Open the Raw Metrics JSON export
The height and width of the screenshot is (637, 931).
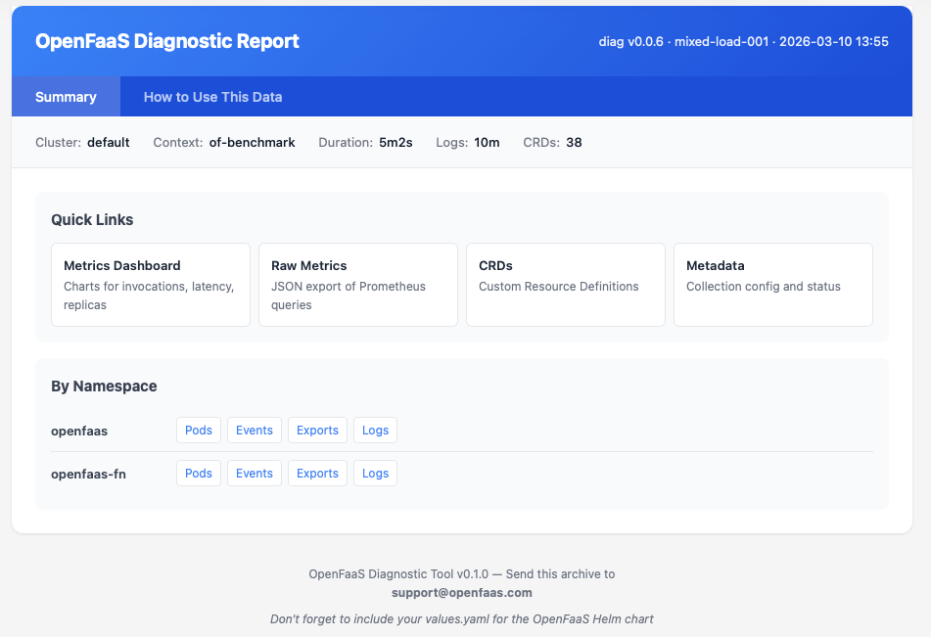pos(357,284)
